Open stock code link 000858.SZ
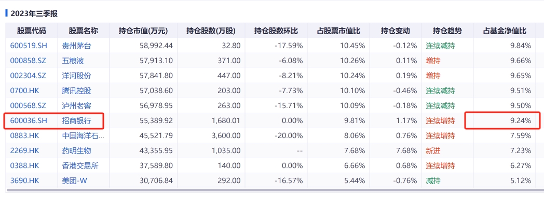Viewport: 544px width, 197px height. pyautogui.click(x=28, y=61)
